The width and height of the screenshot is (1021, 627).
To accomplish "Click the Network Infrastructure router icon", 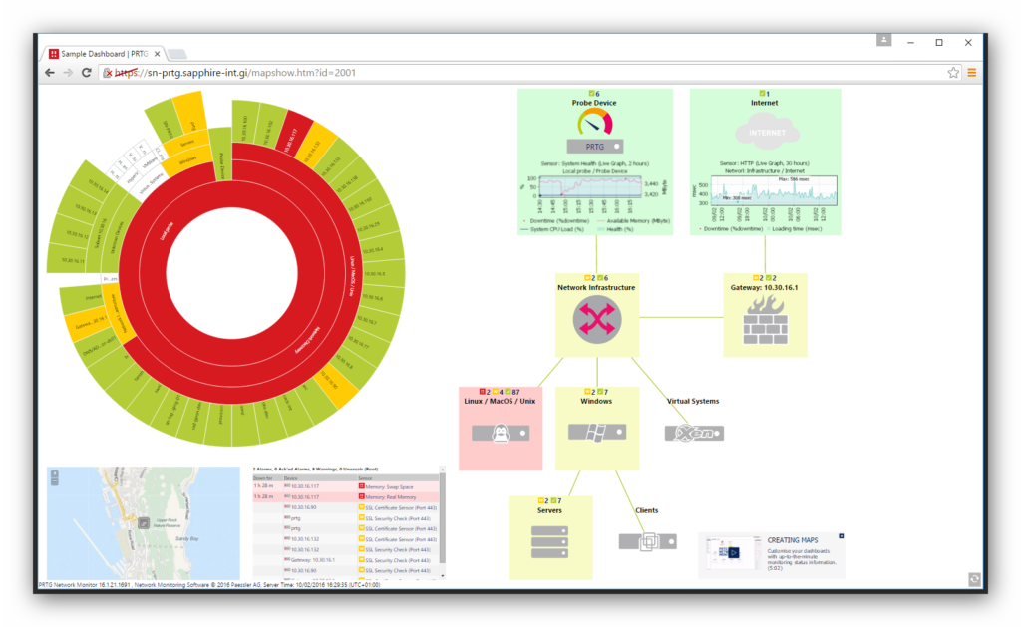I will pos(595,320).
